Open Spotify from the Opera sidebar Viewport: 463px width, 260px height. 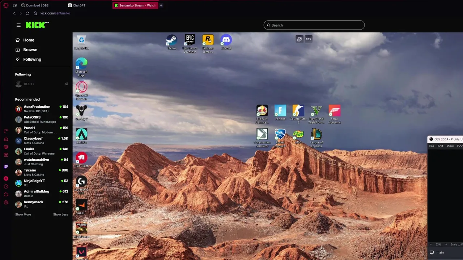(6, 178)
